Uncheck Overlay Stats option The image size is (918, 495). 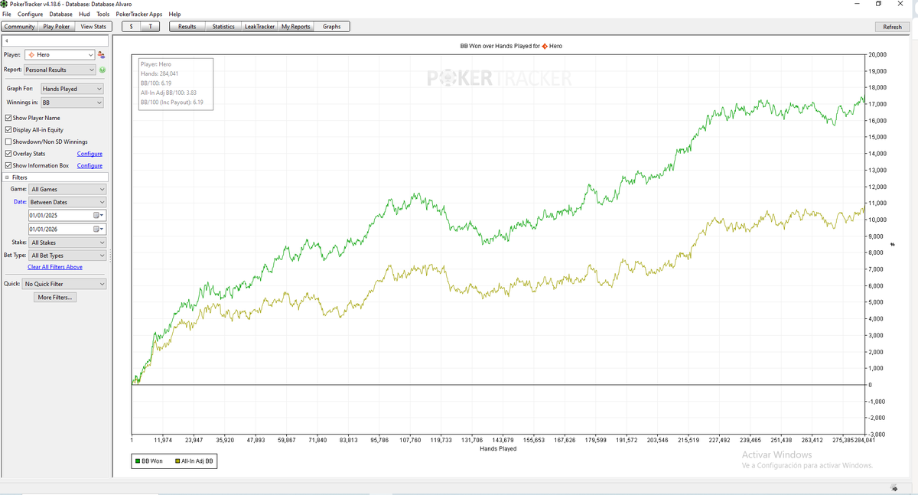(x=8, y=154)
